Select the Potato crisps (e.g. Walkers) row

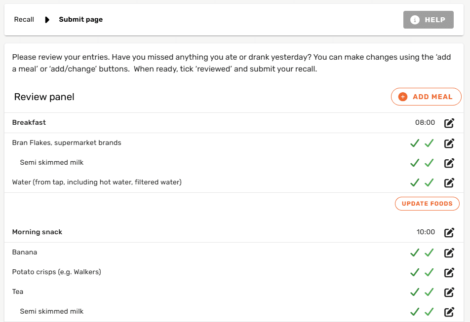pos(234,272)
